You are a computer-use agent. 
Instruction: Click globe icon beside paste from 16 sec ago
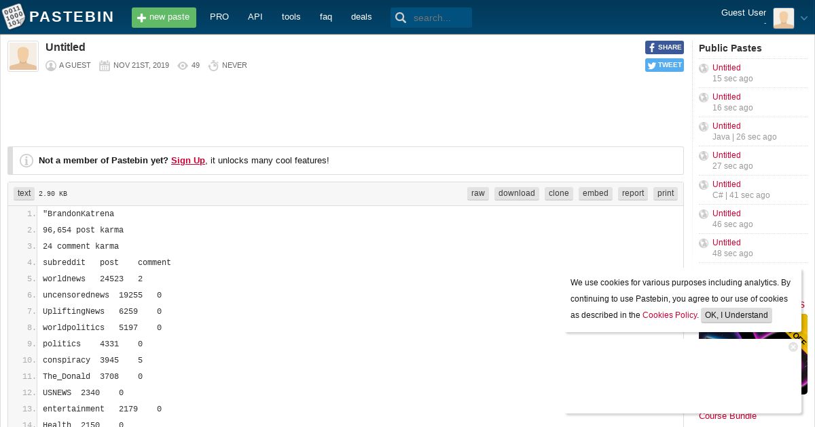[x=704, y=98]
